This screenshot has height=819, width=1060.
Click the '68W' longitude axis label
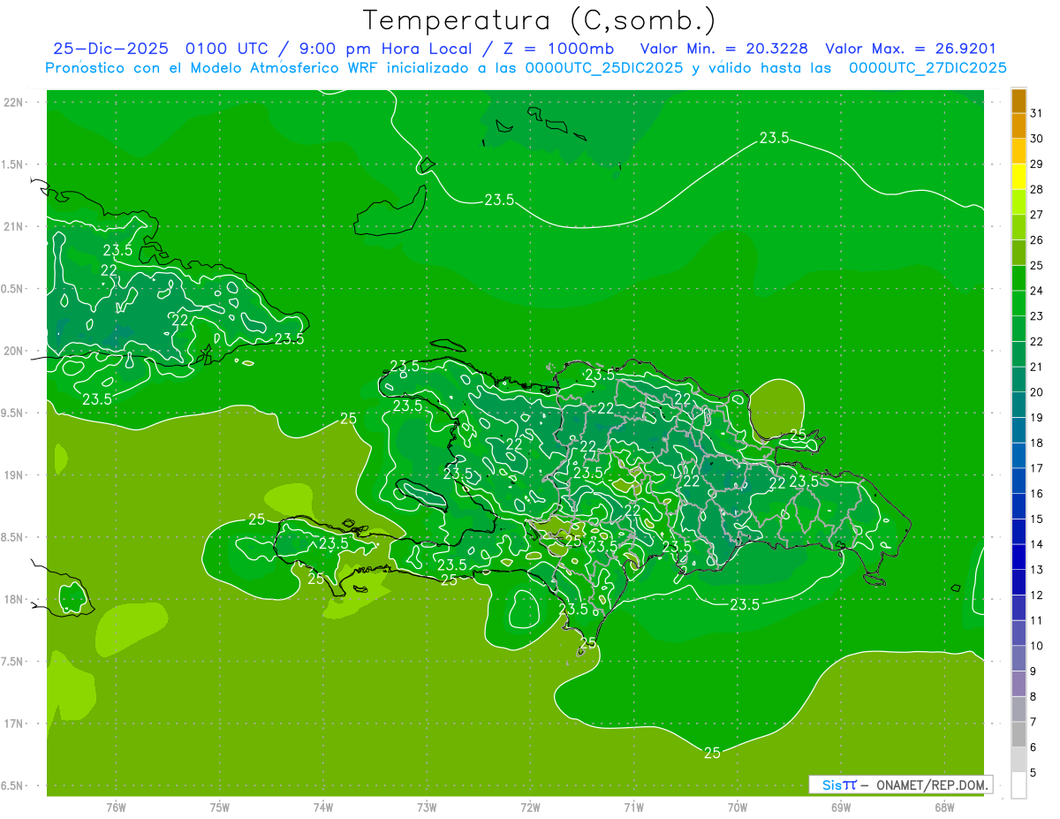943,808
